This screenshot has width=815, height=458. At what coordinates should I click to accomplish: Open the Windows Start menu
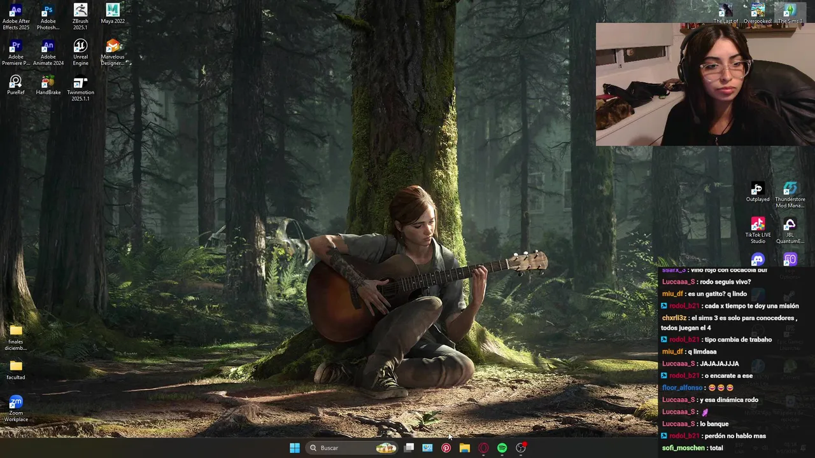coord(295,448)
